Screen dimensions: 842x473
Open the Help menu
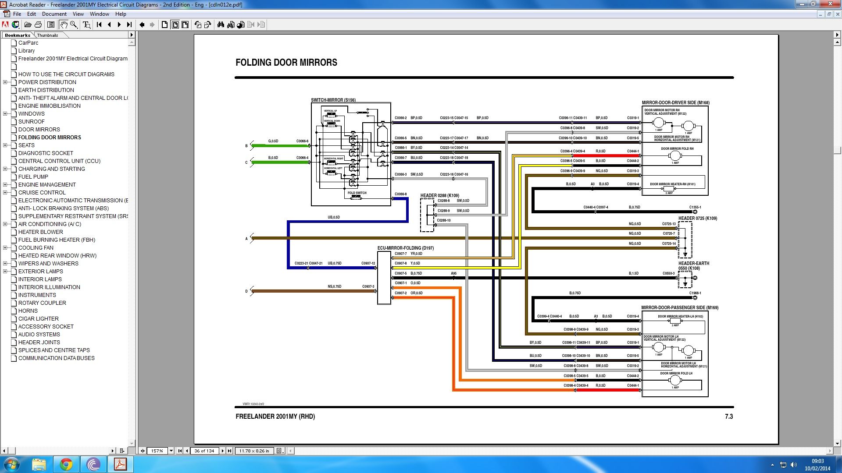(121, 14)
